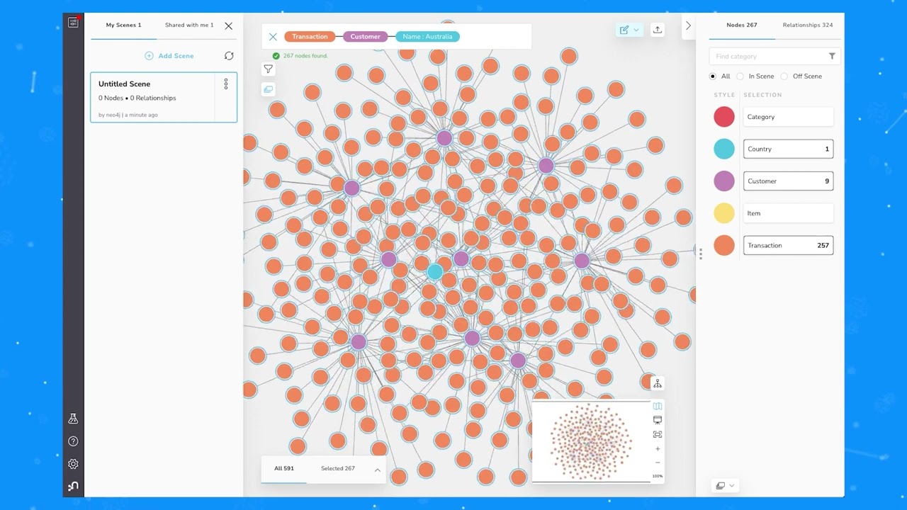Click the fit-to-screen icon near the minimap
Viewport: 907px width, 510px height.
pyautogui.click(x=657, y=433)
